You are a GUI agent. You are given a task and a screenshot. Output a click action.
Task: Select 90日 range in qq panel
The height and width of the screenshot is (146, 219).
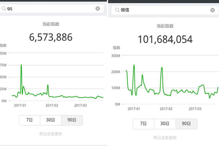point(72,120)
